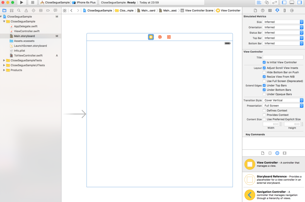This screenshot has width=305, height=202.
Task: Toggle the Navigator pane visibility
Action: (x=284, y=2)
